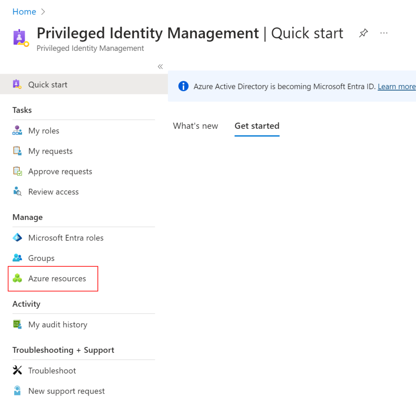Click the Groups people icon
The height and width of the screenshot is (407, 416).
click(x=18, y=258)
